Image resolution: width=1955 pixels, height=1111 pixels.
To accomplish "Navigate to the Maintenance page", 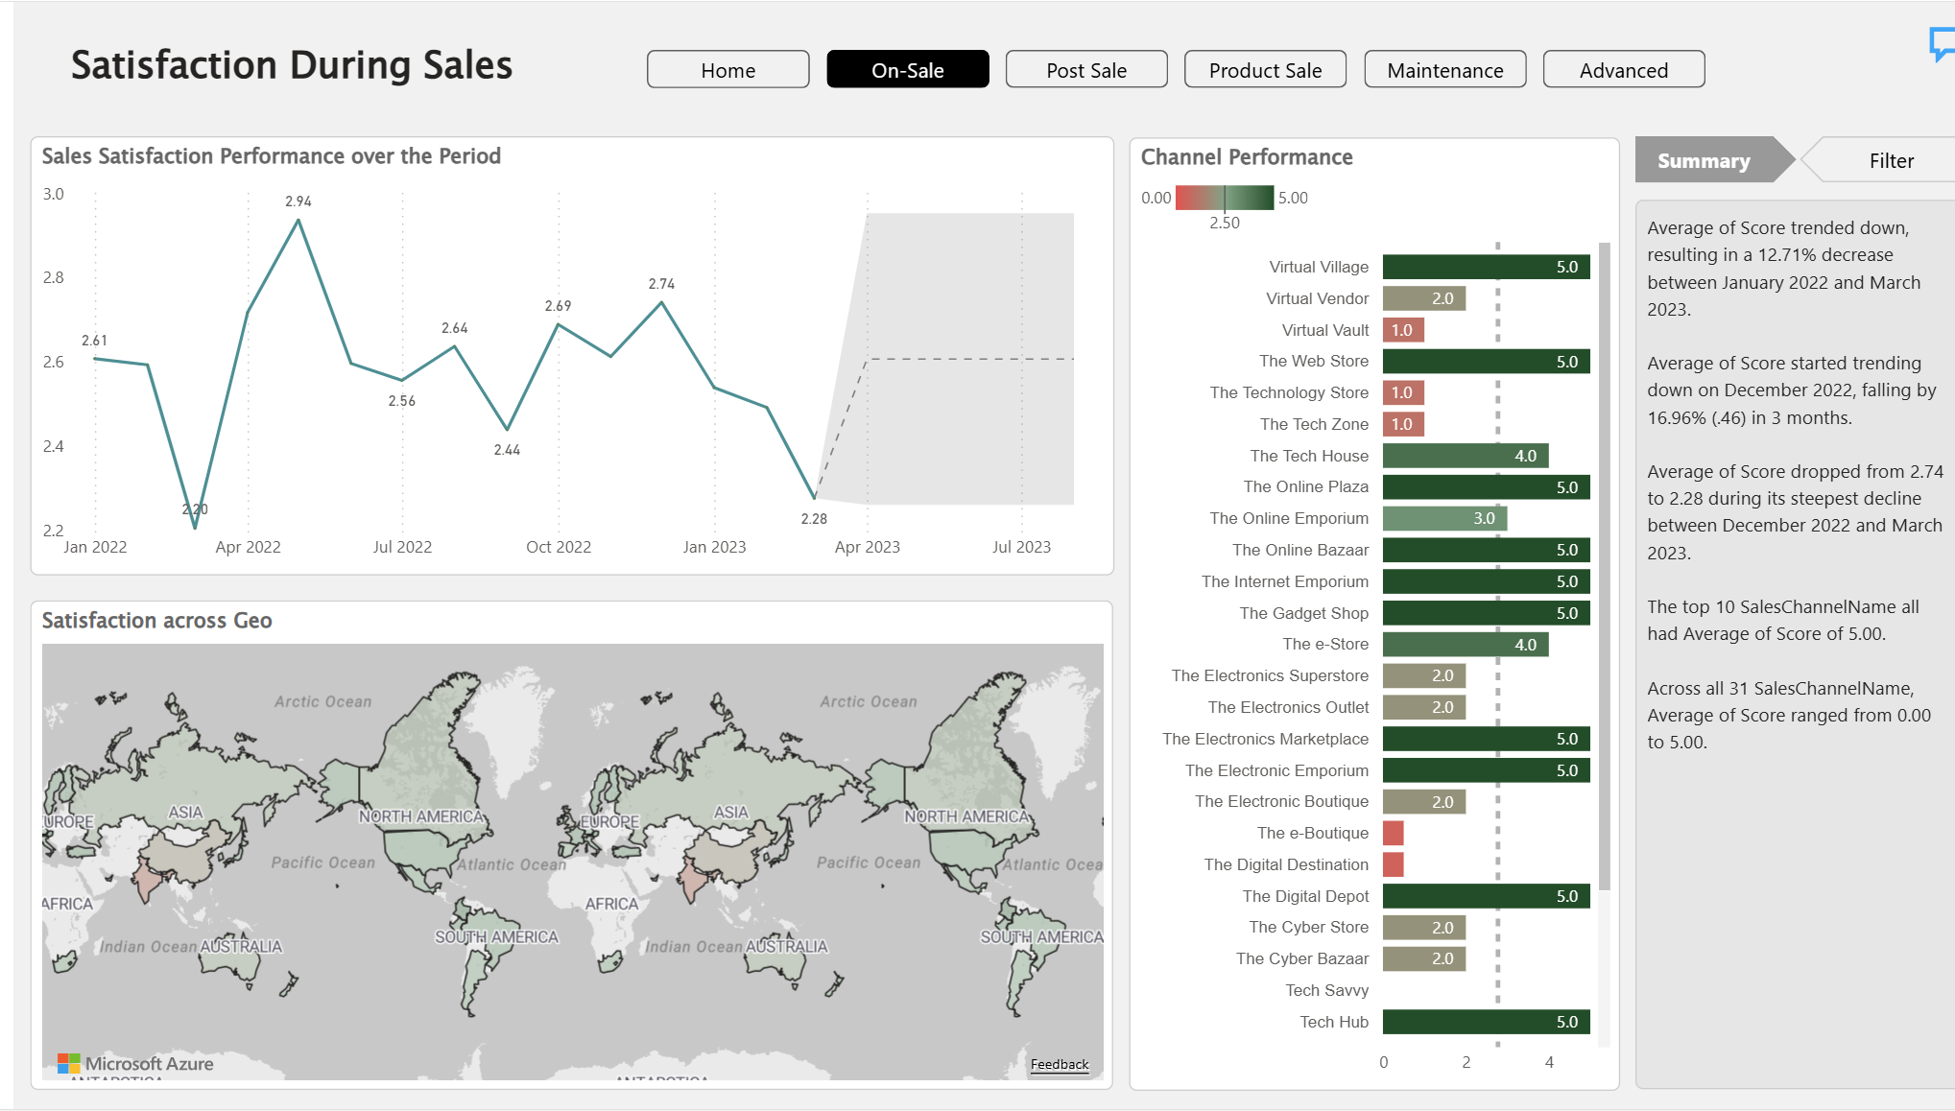I will (x=1444, y=70).
